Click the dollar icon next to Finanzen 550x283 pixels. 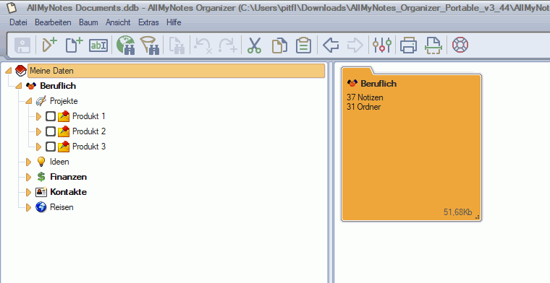point(41,177)
